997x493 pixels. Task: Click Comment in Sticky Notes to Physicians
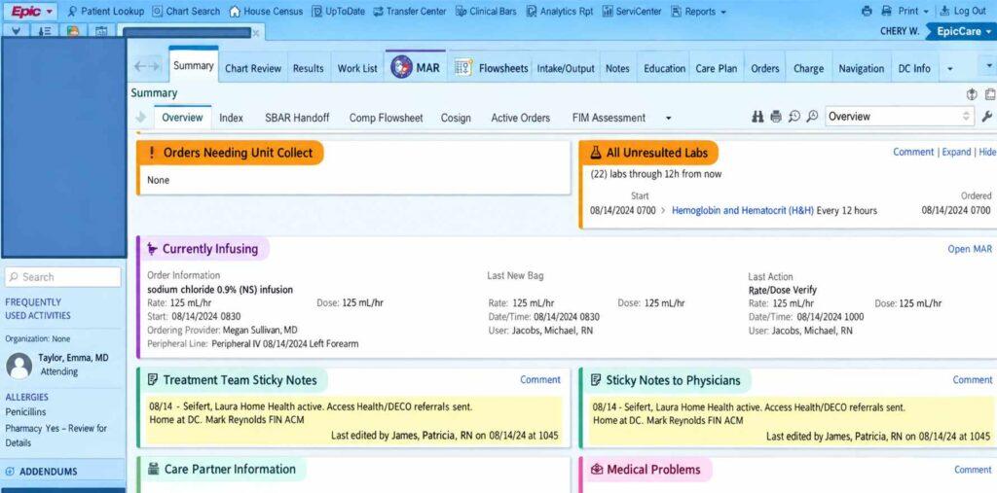(973, 380)
